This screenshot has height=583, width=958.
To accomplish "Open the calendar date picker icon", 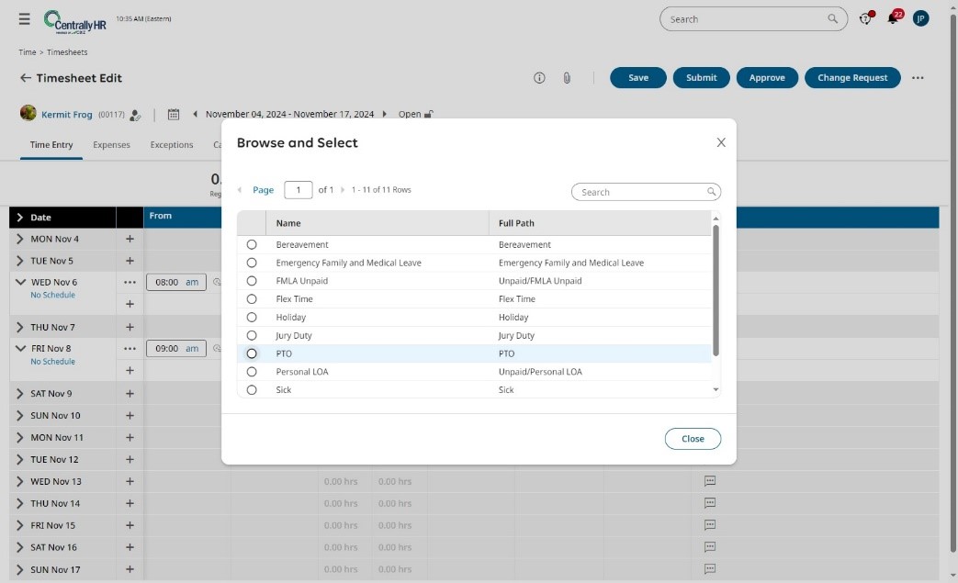I will 174,114.
